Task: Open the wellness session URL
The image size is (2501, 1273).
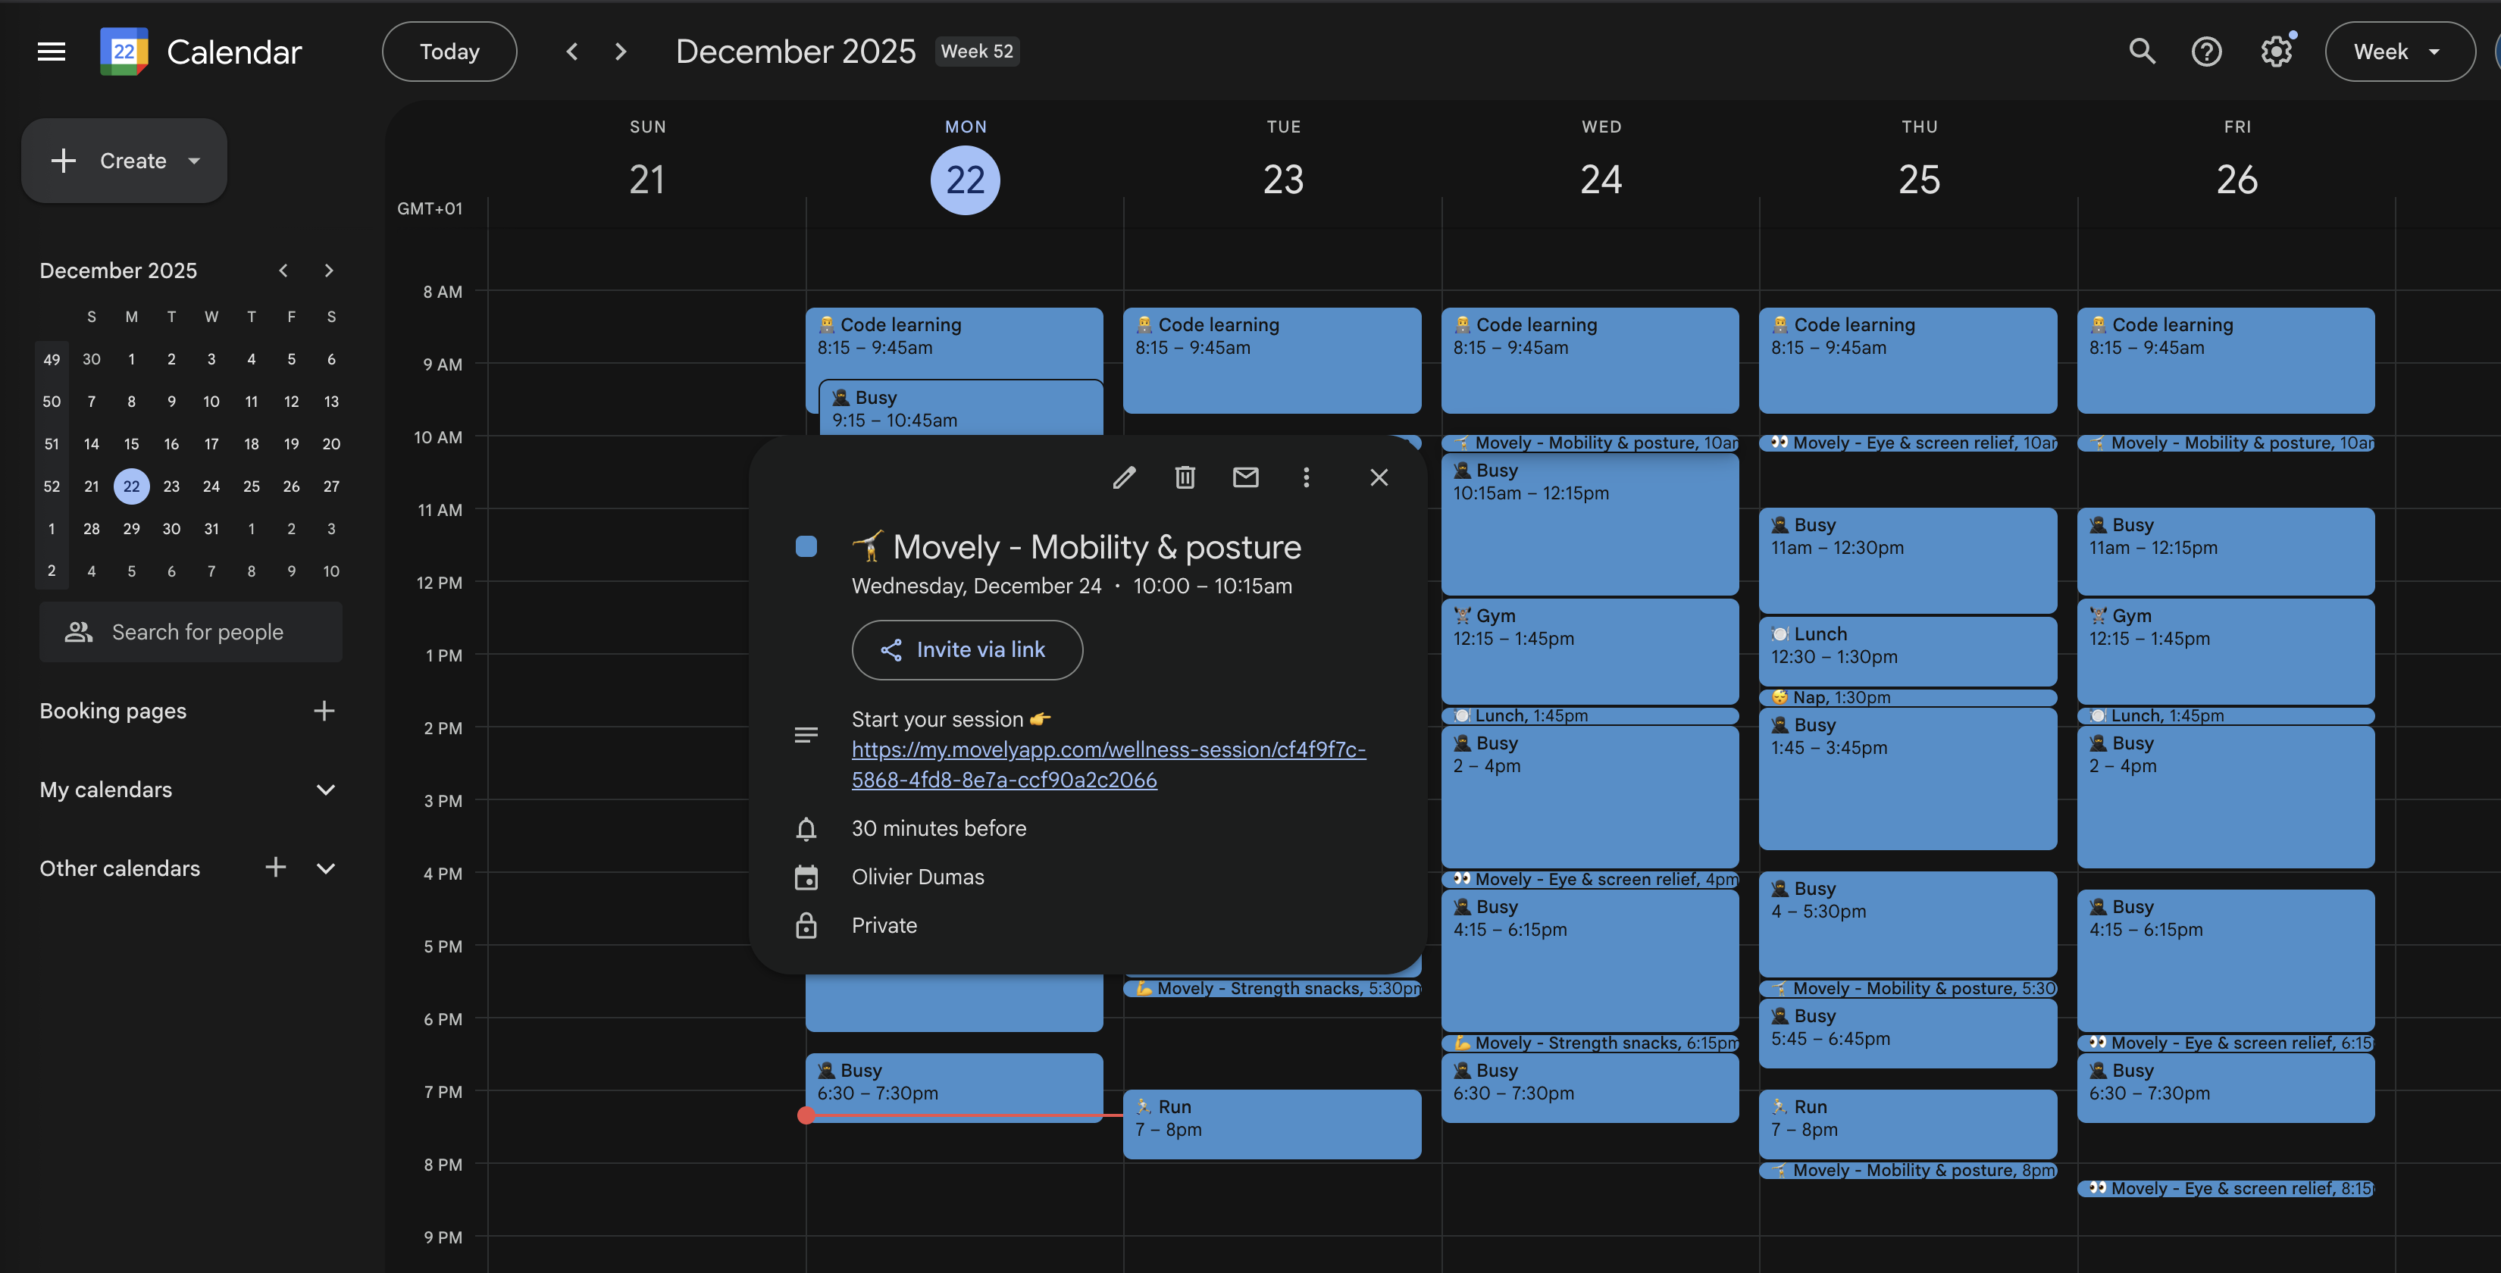Action: (1108, 765)
